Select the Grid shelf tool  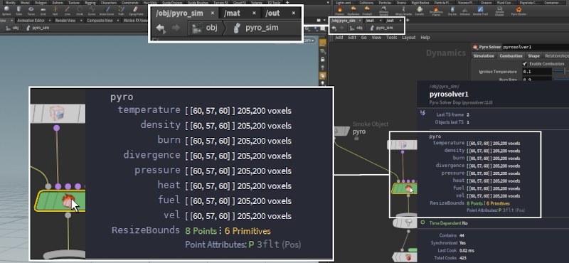43,11
